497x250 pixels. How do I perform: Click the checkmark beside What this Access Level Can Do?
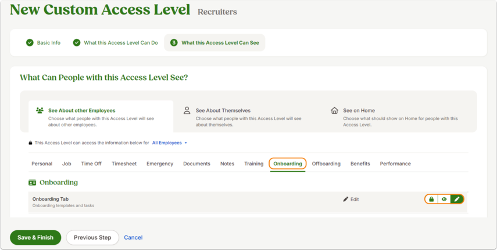coord(77,43)
